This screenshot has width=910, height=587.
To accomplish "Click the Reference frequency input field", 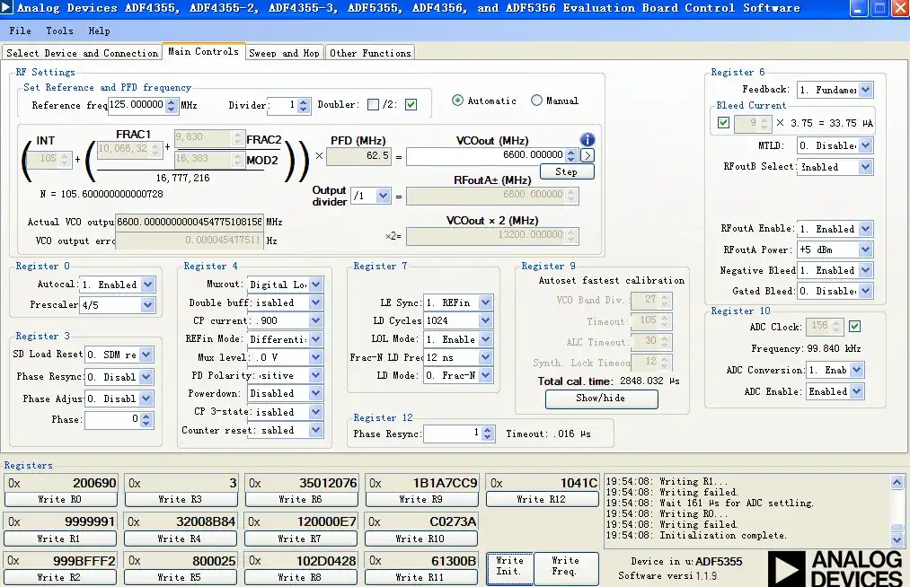I will point(137,105).
